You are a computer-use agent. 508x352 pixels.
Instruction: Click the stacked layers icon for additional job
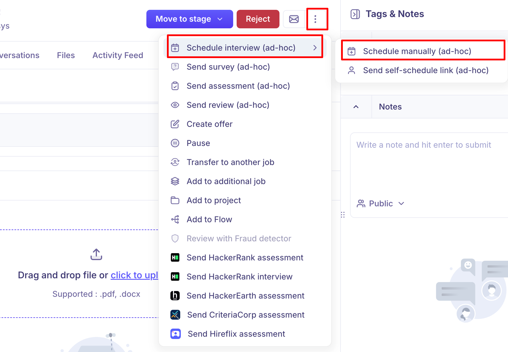tap(175, 181)
